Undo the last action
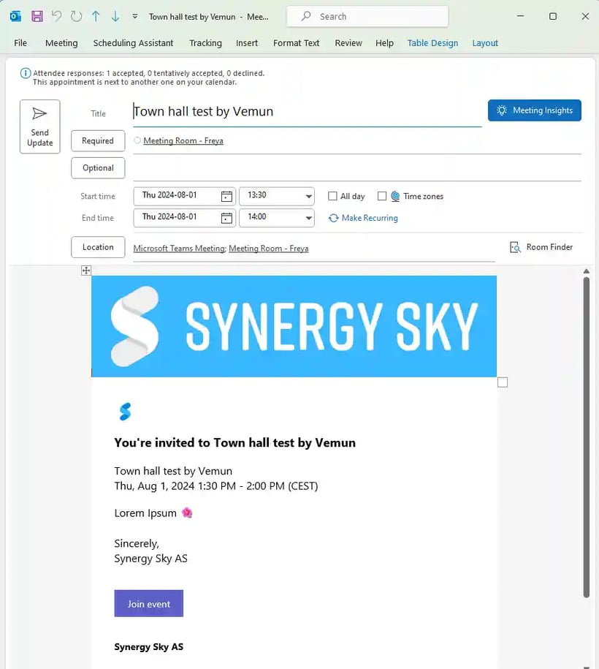Image resolution: width=599 pixels, height=669 pixels. click(x=56, y=16)
